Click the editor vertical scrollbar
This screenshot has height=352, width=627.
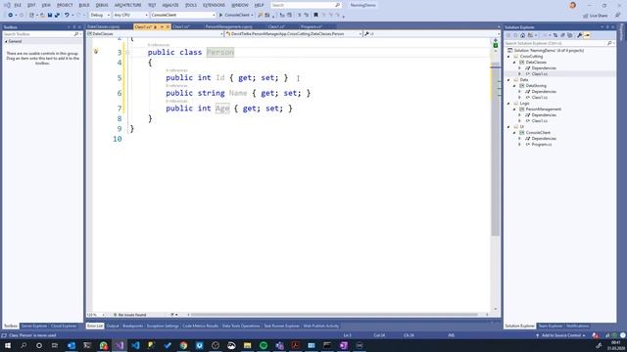pos(495,152)
